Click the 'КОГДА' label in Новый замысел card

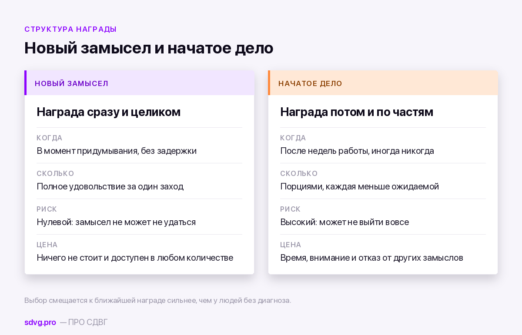[x=50, y=138]
